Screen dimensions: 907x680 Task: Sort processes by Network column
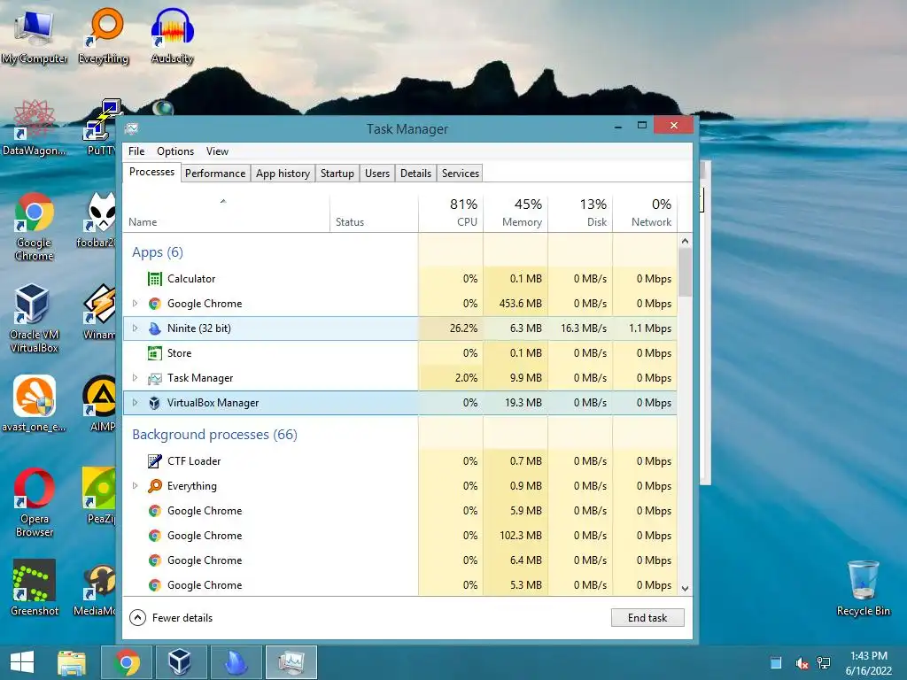(645, 213)
